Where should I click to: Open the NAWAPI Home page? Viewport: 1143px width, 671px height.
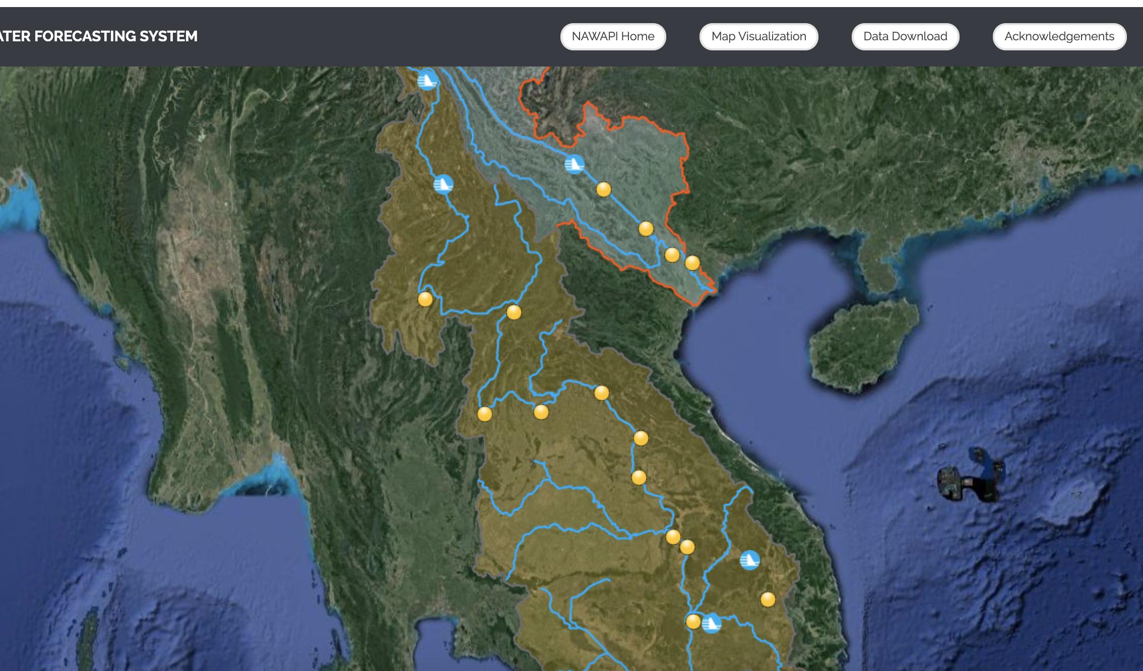click(613, 36)
